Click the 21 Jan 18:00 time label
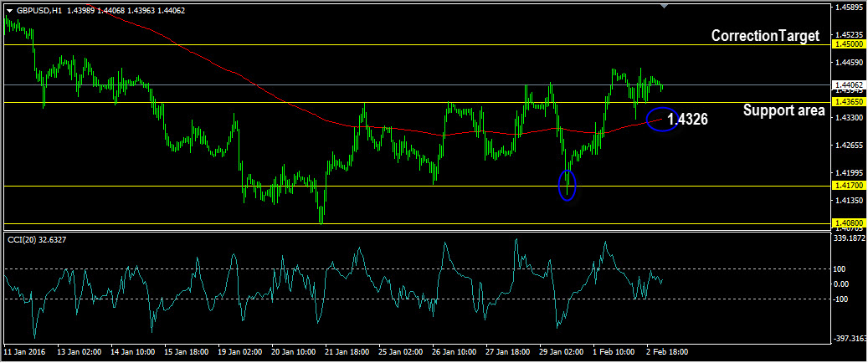 [346, 352]
